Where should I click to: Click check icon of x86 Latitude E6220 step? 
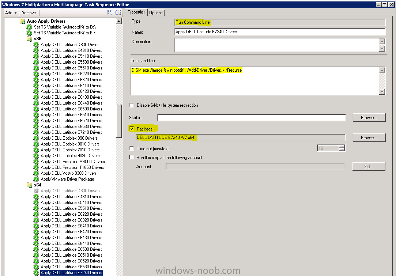[x=36, y=74]
